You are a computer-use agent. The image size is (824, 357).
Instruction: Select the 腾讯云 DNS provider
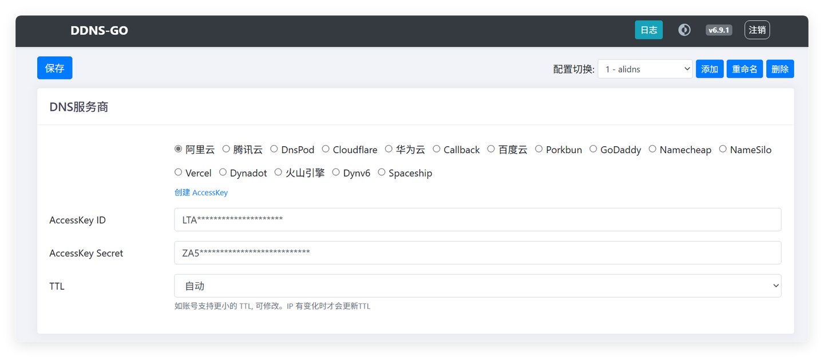coord(226,149)
